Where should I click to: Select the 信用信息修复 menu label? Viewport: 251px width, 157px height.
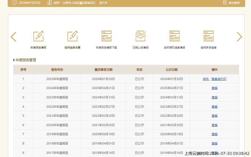[72, 47]
